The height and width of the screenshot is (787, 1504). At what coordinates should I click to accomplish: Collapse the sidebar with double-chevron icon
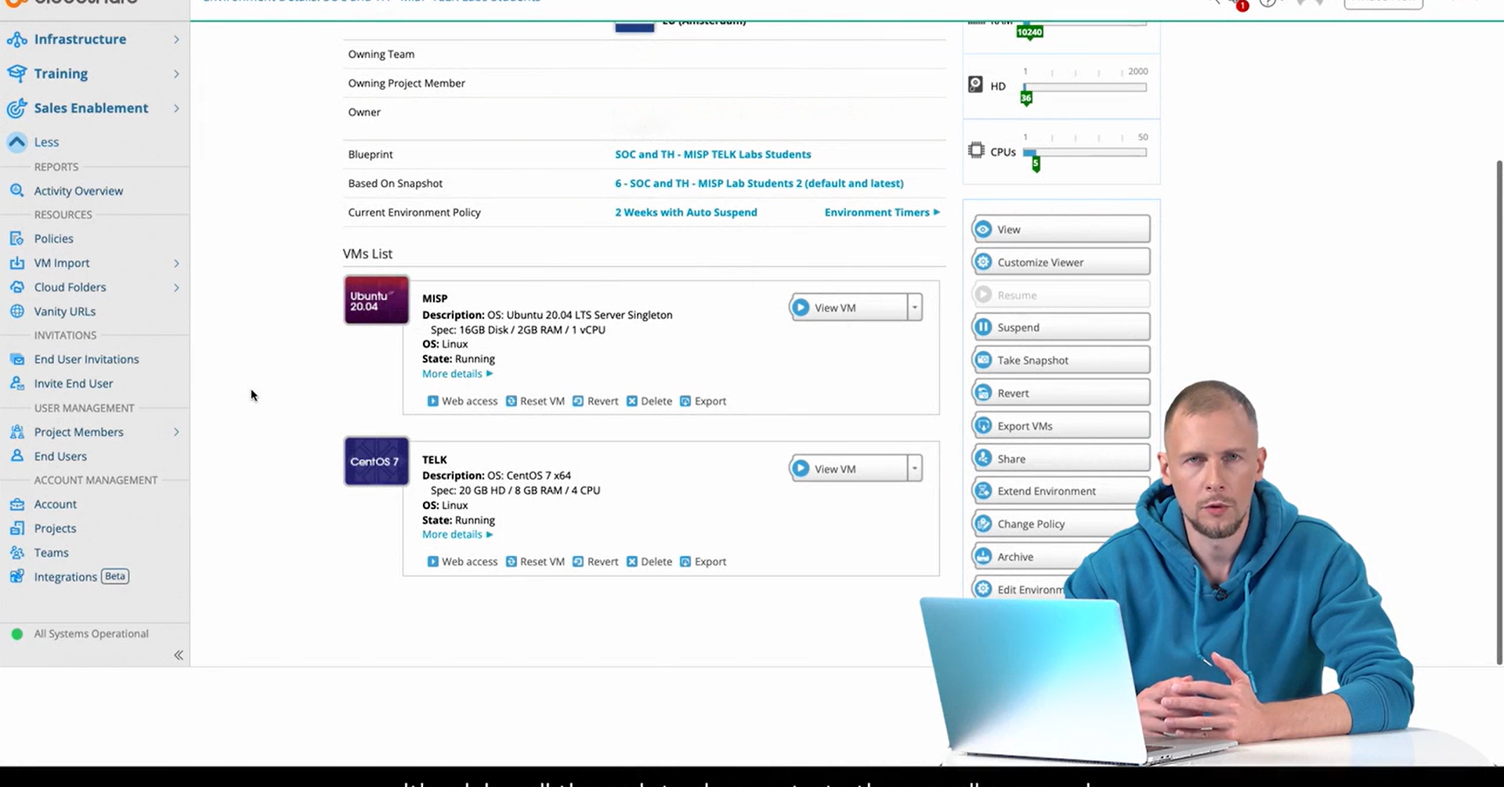pyautogui.click(x=178, y=655)
